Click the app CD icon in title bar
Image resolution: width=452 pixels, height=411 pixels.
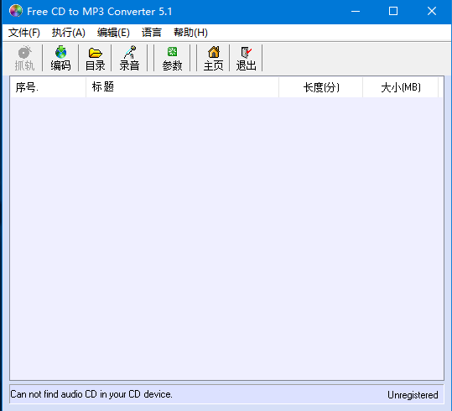click(16, 11)
